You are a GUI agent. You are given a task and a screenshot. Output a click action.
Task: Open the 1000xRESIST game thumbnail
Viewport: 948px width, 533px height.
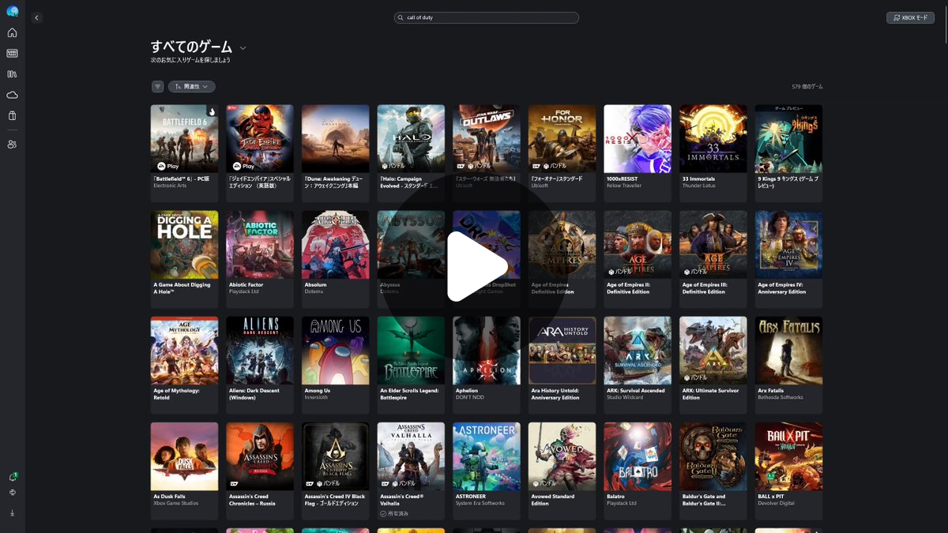pos(638,138)
